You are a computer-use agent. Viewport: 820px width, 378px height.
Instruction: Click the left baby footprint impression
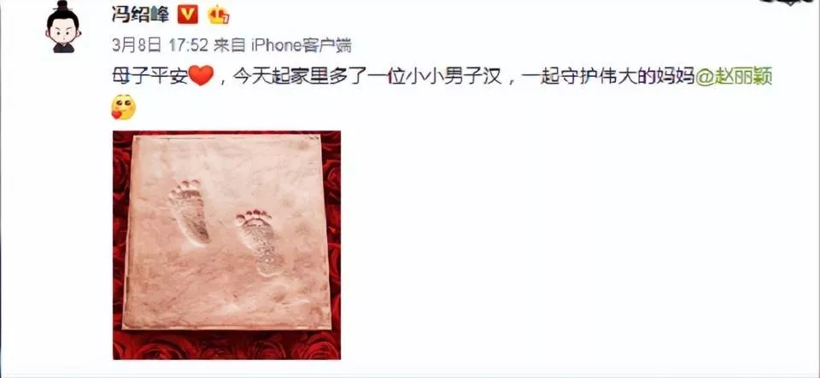[190, 212]
